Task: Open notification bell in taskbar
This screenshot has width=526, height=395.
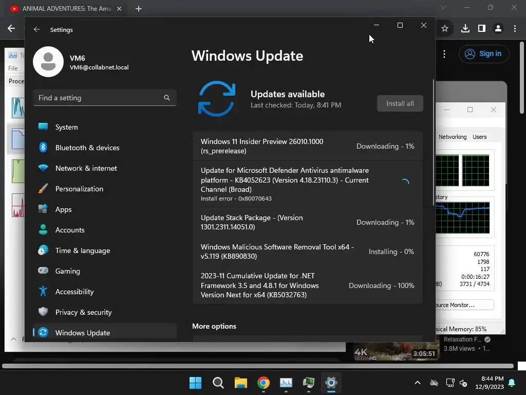Action: click(x=512, y=383)
